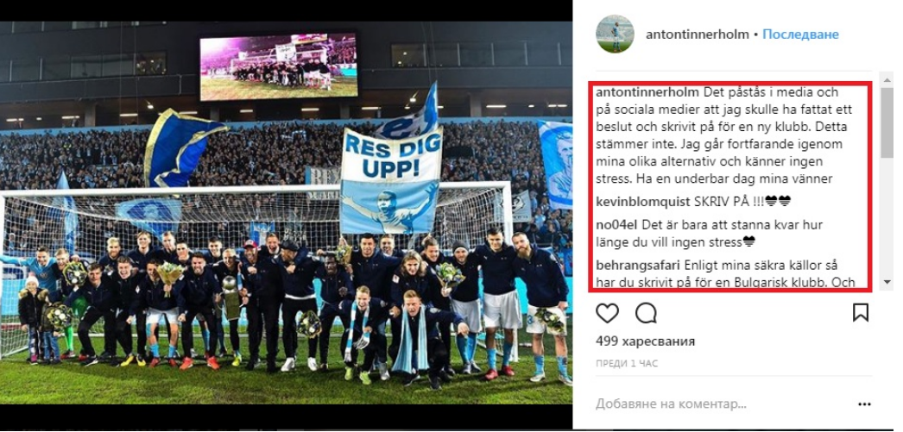This screenshot has height=432, width=903.
Task: Click the team celebration photo
Action: coord(287,213)
